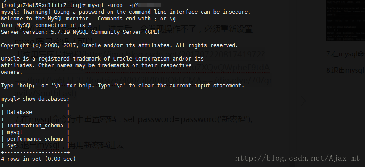This screenshot has width=365, height=167.
Task: Select the 'show databases;' command text
Action: 46,99
